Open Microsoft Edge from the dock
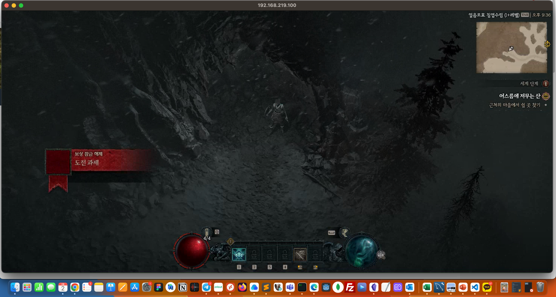The width and height of the screenshot is (556, 297). click(314, 287)
